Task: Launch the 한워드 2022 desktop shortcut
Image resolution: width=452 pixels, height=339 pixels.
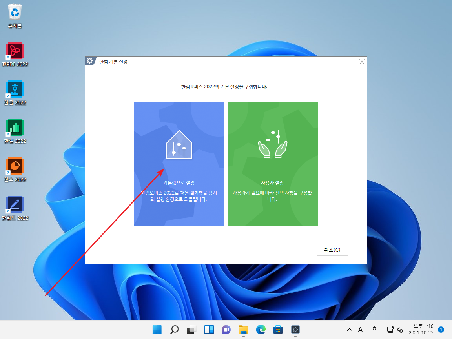Action: (15, 208)
